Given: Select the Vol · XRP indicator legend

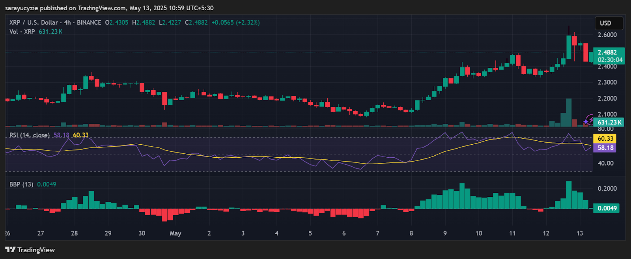Looking at the screenshot, I should point(22,32).
